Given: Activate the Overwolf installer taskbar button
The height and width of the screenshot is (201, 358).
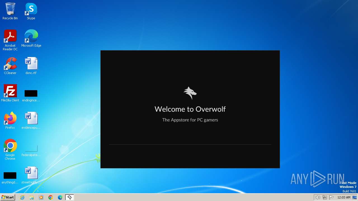Looking at the screenshot, I should [x=69, y=197].
